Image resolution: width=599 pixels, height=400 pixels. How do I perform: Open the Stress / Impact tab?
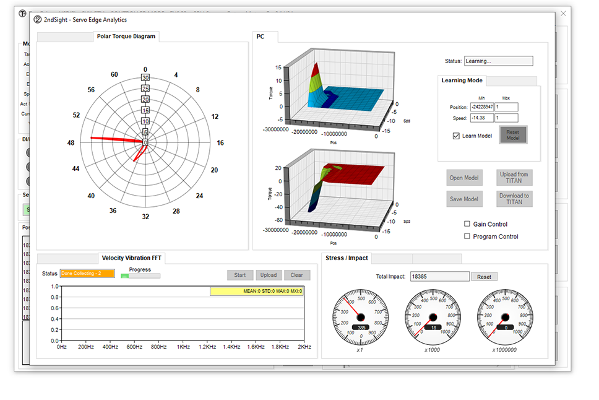point(347,258)
